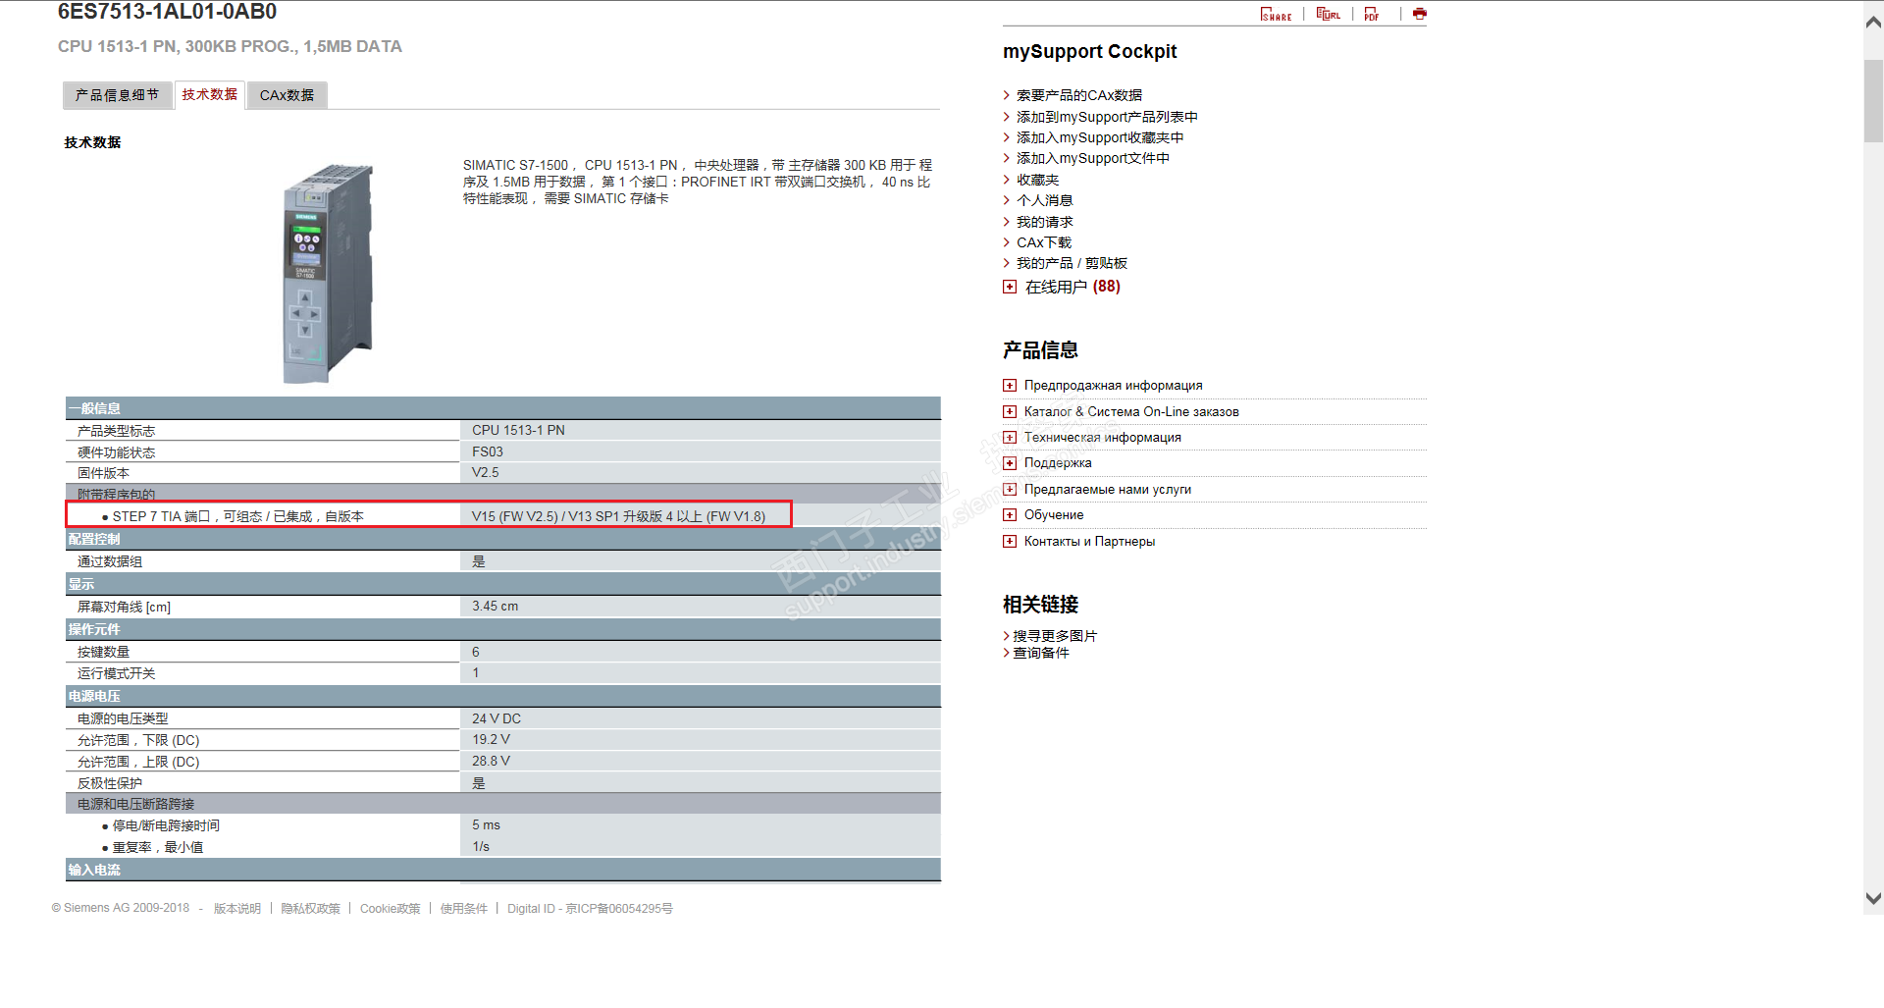This screenshot has width=1884, height=1008.
Task: Open the 产品信息细节 tab
Action: tap(117, 95)
